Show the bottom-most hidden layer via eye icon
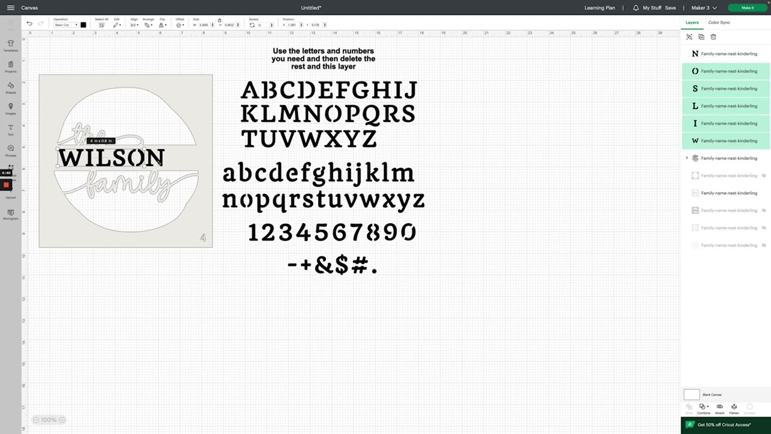This screenshot has height=434, width=771. click(764, 245)
